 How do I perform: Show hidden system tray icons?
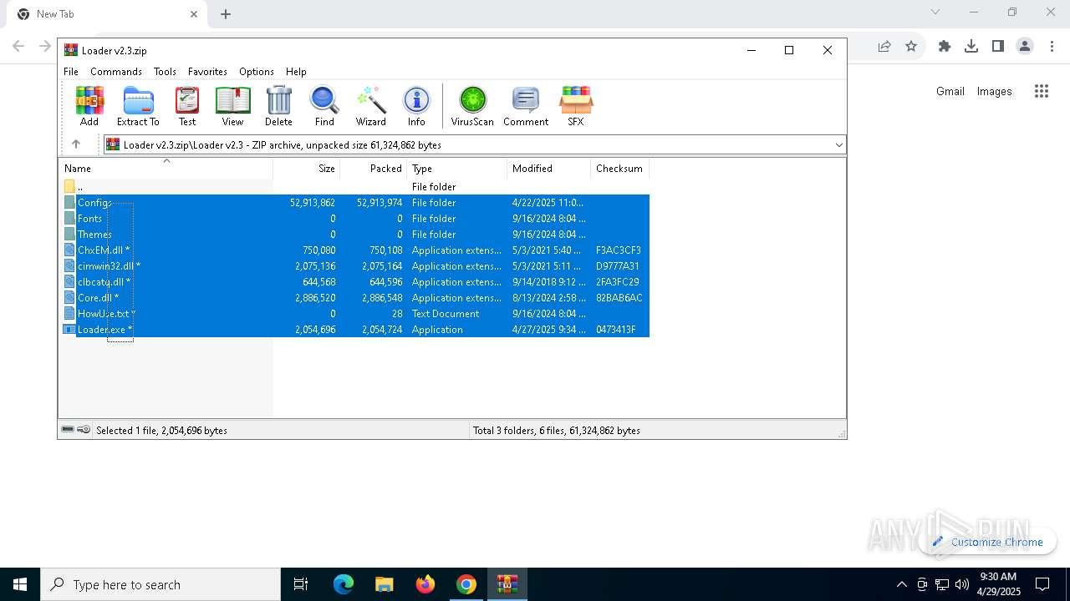click(x=901, y=584)
